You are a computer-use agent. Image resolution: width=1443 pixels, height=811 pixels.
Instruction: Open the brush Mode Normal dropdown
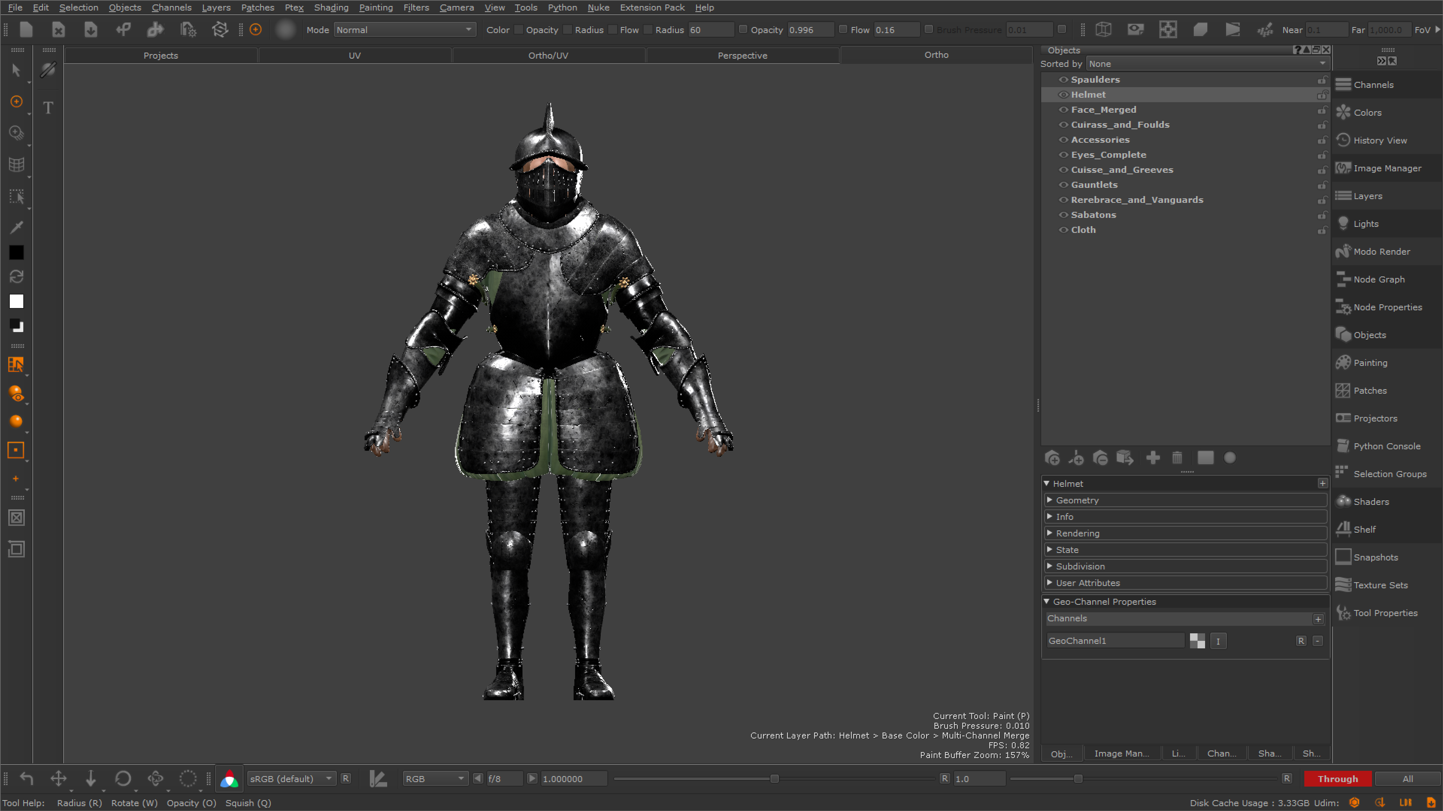[x=404, y=30]
